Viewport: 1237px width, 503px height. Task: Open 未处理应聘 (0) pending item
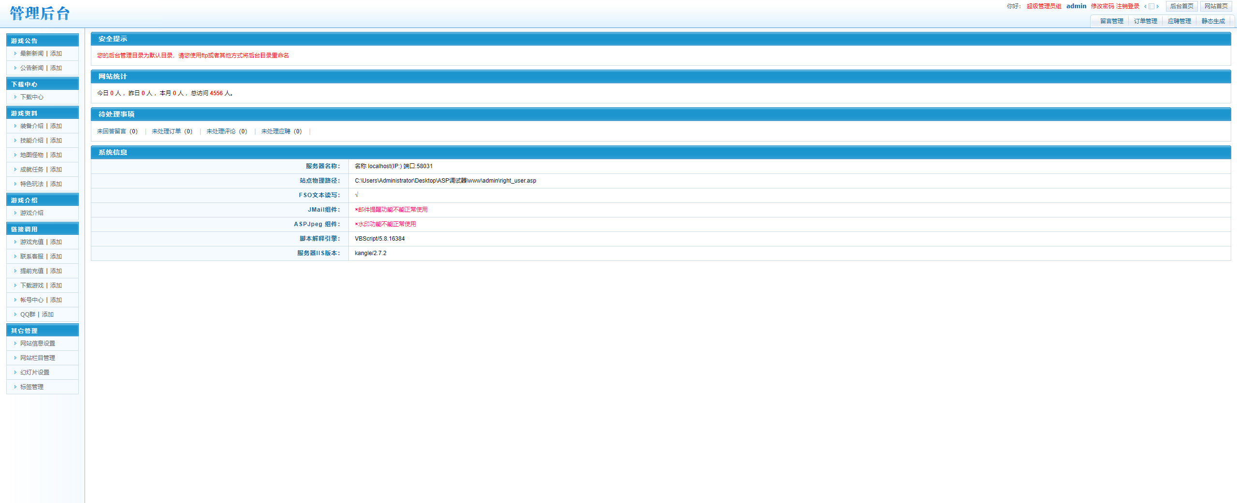coord(281,131)
